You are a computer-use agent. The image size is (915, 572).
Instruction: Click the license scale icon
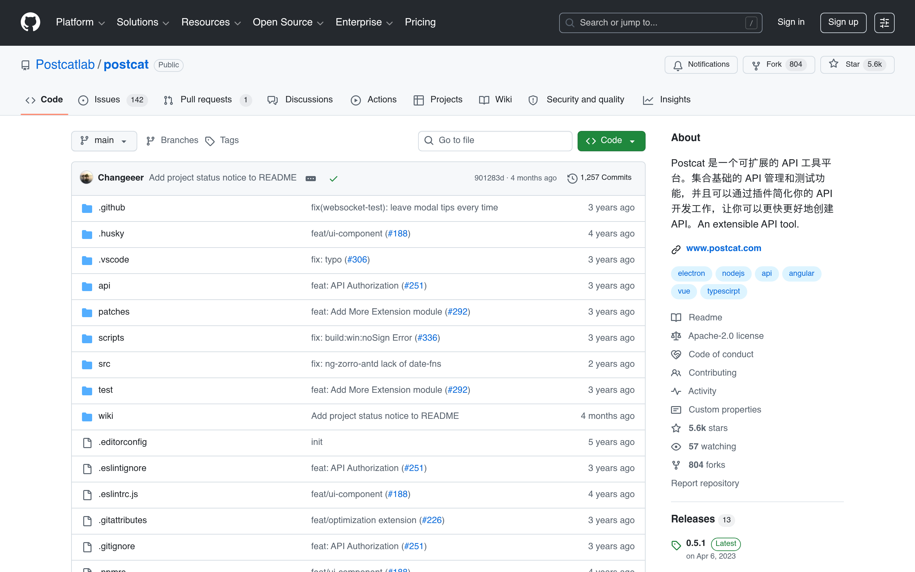pos(676,336)
